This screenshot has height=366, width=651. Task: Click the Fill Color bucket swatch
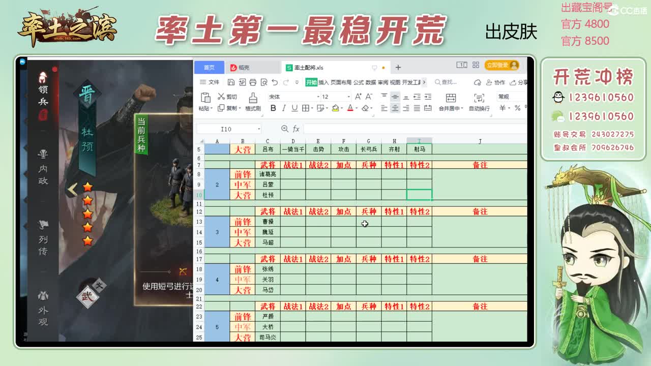pos(335,108)
